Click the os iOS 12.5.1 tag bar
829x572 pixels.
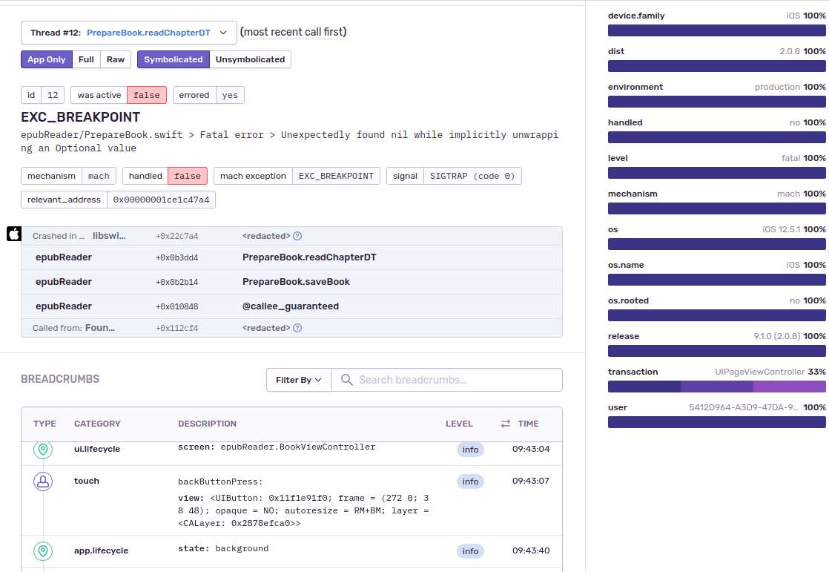coord(717,244)
